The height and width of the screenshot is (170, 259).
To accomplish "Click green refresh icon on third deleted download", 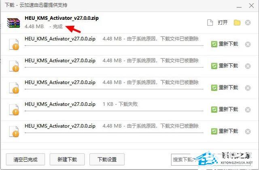I will click(214, 88).
